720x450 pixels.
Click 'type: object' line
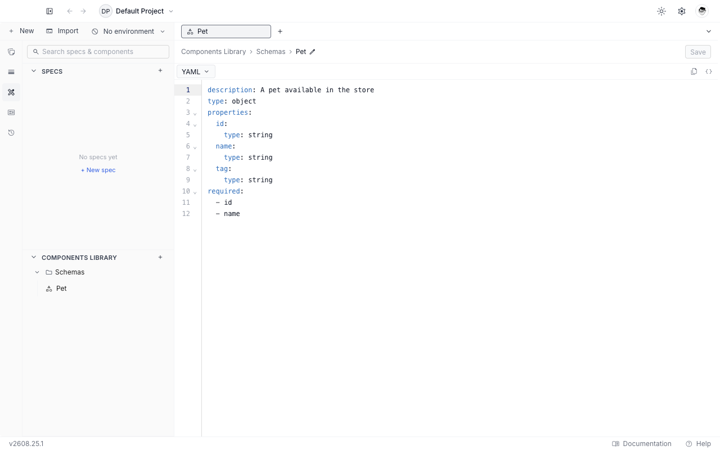(x=232, y=101)
